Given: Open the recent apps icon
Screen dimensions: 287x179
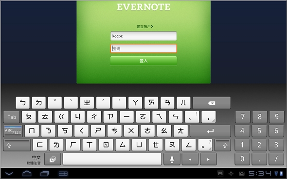Looking at the screenshot, I should pyautogui.click(x=44, y=173).
